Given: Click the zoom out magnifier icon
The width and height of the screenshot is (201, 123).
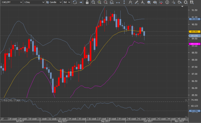Looking at the screenshot, I should (106, 2).
